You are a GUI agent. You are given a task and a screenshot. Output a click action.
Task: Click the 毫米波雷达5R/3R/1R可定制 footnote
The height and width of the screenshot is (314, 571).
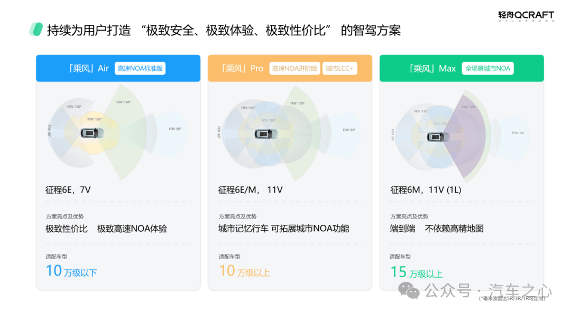pyautogui.click(x=512, y=298)
